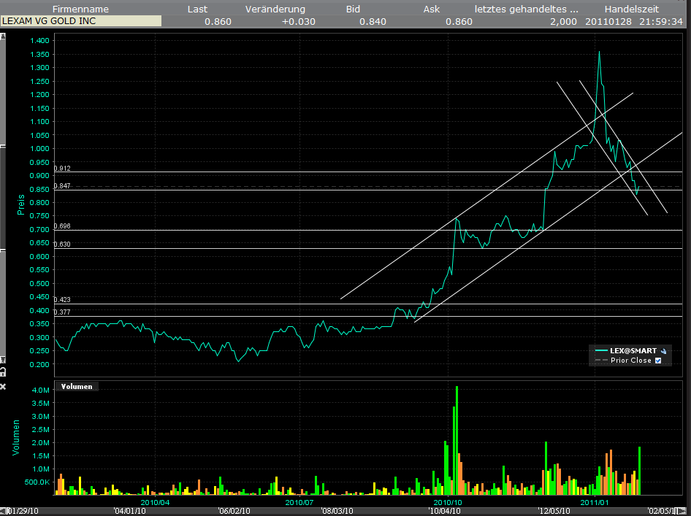Click the top arrow of the vertical scrollbar
Screen dimensions: 691x516
point(3,34)
